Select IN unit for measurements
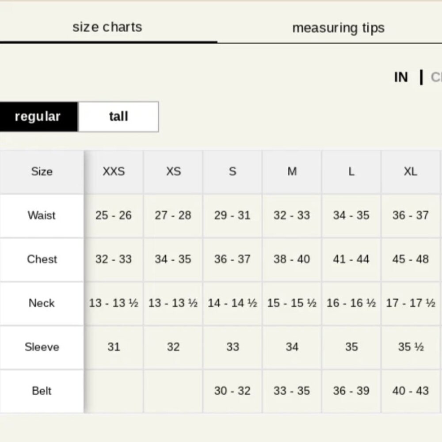Image resolution: width=442 pixels, height=442 pixels. (x=400, y=77)
